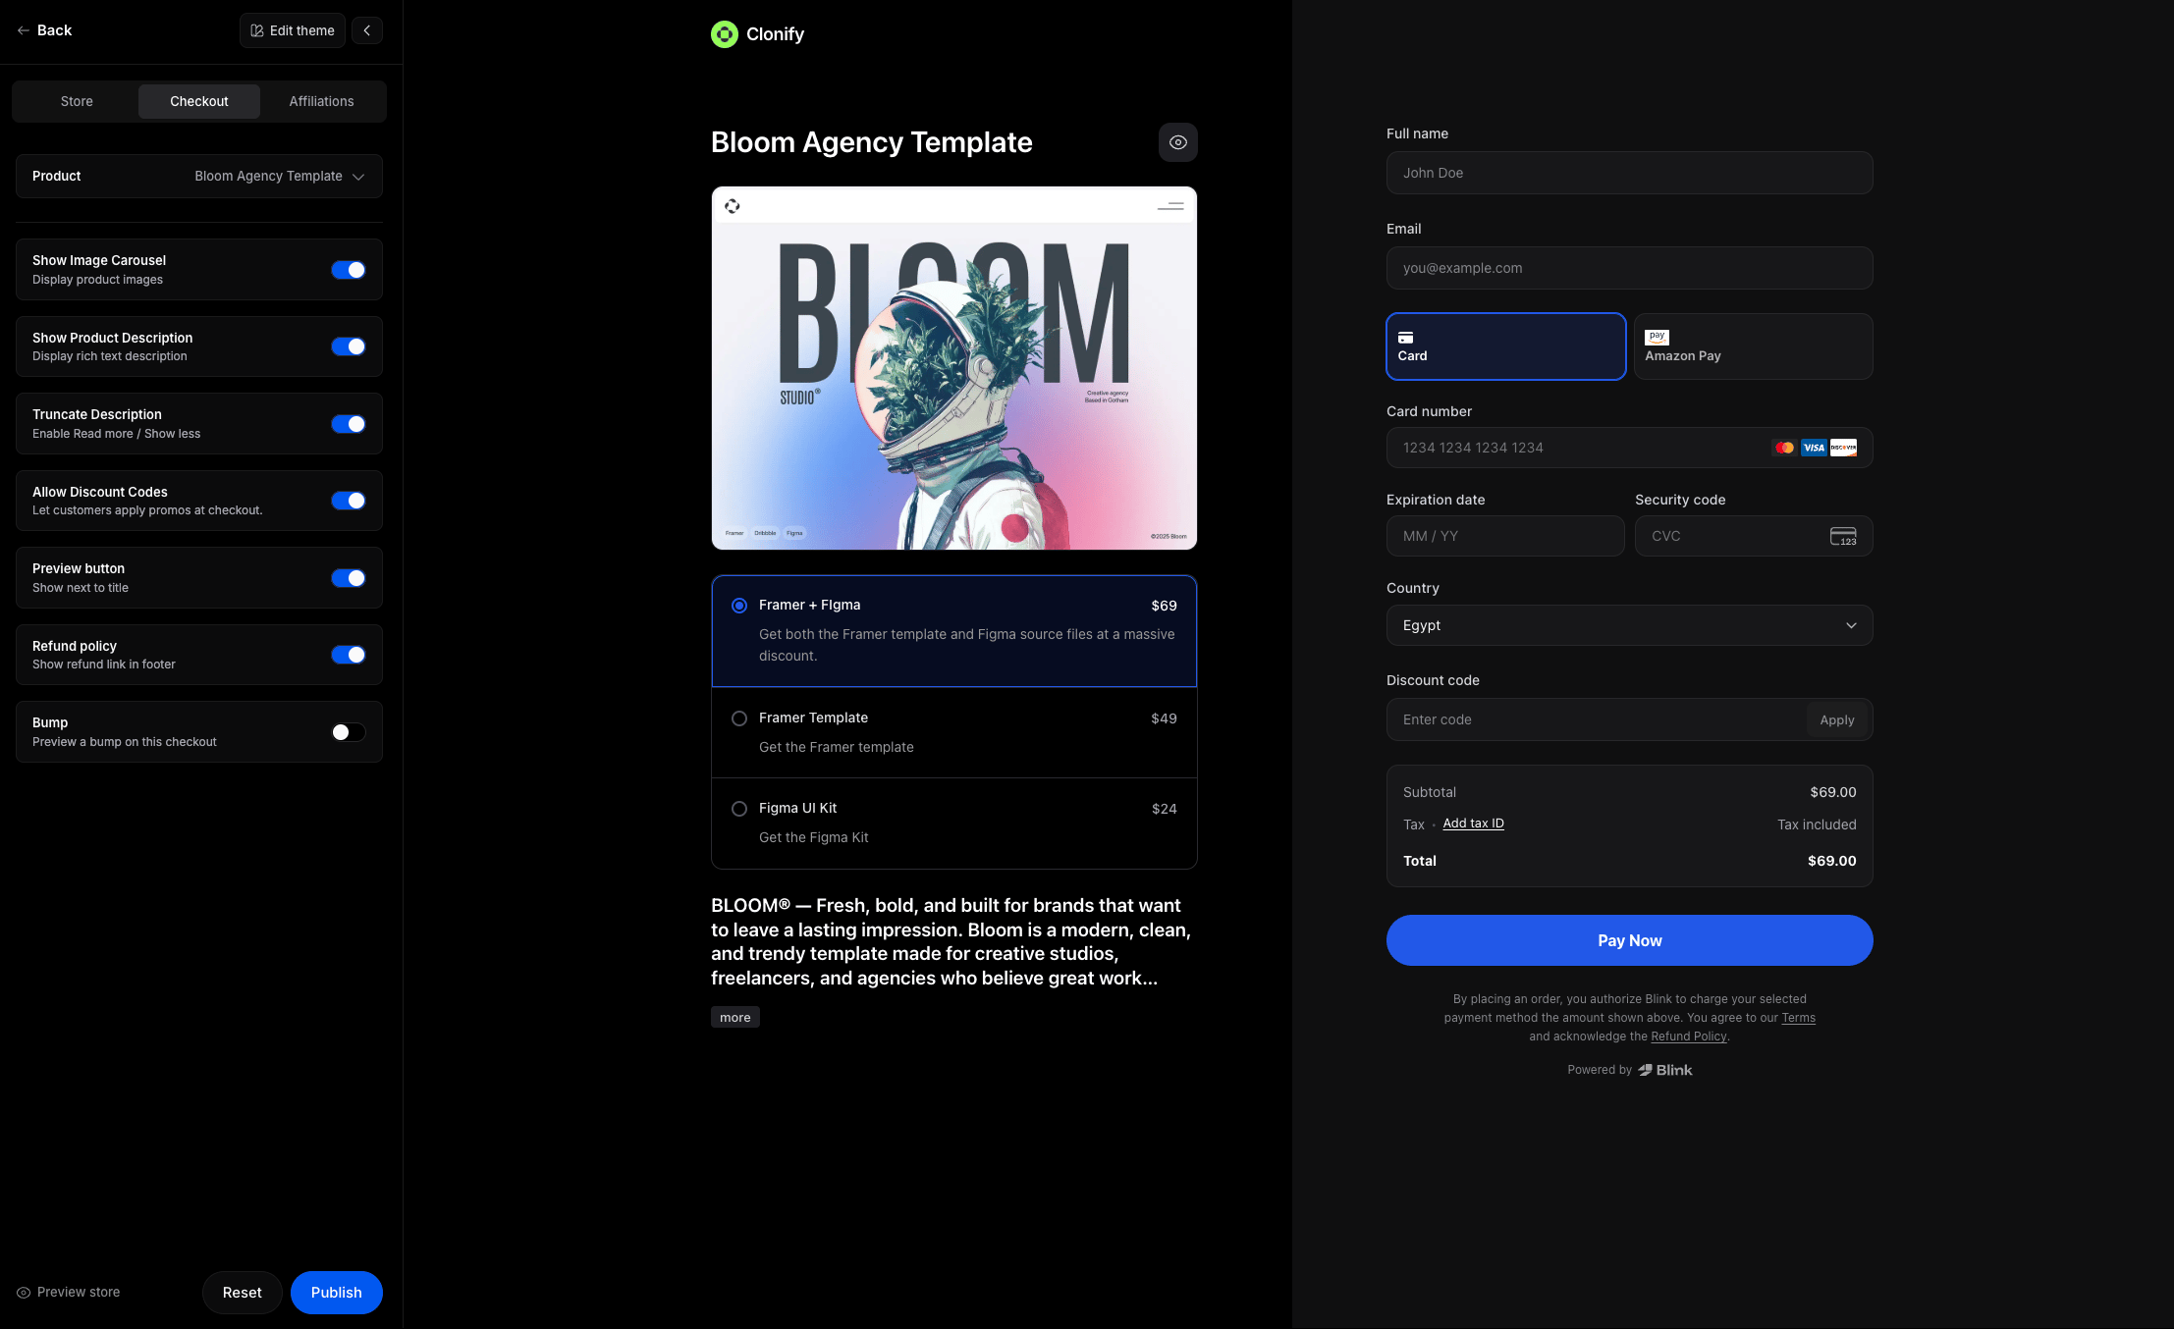Expand description with the more button
The image size is (2174, 1329).
click(735, 1018)
